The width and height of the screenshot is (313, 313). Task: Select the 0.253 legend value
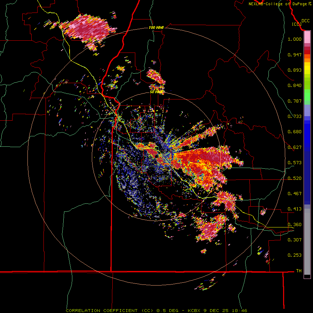click(295, 255)
